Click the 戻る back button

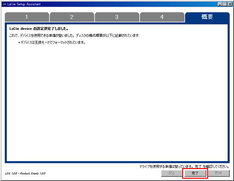(x=172, y=173)
